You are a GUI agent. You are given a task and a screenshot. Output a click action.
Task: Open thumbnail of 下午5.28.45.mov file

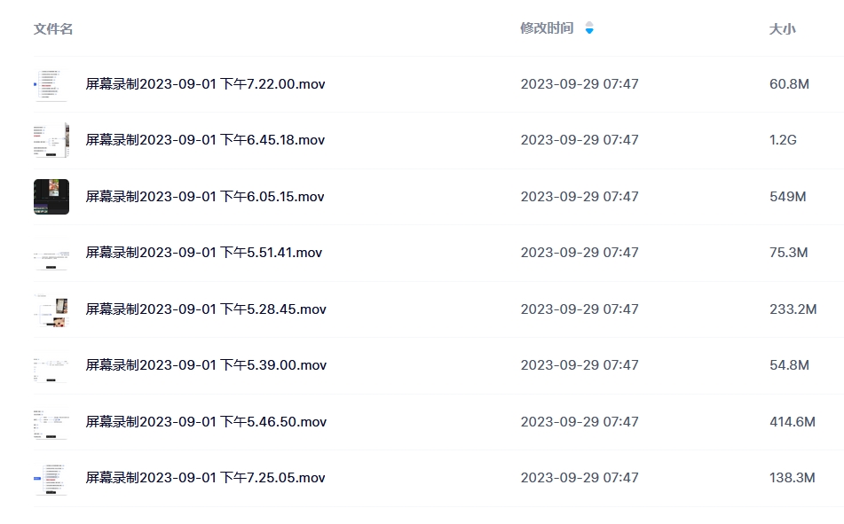pos(51,309)
